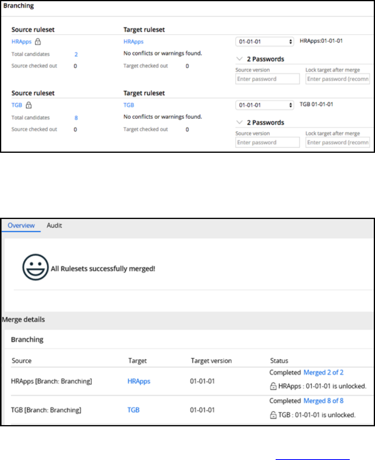Click the lock icon beside HRApps source ruleset

[38, 42]
